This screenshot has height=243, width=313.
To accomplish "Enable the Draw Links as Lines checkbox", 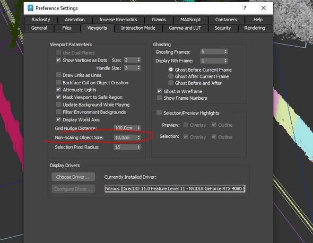I will (58, 75).
